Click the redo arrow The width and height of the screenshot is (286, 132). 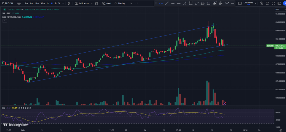(137, 3)
